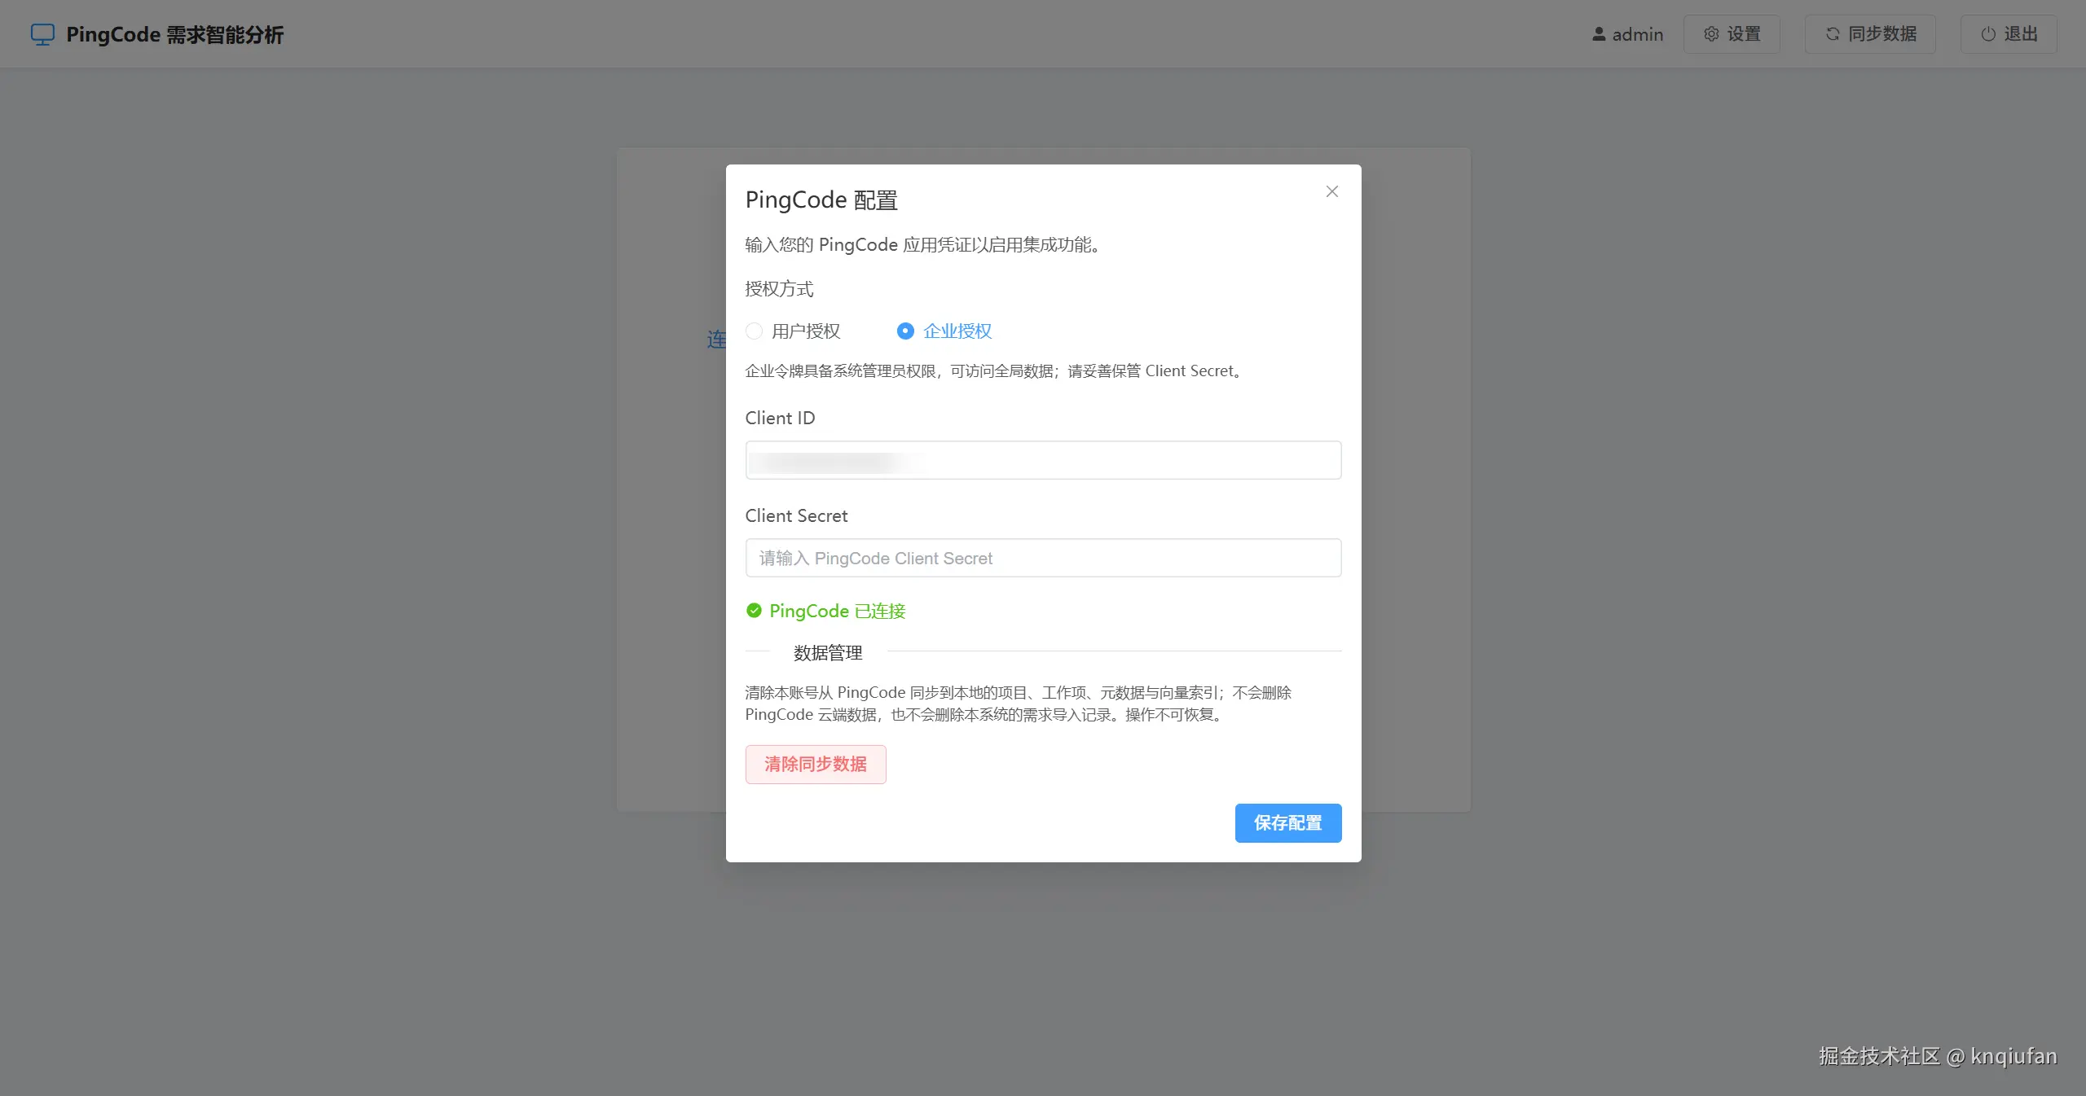
Task: Click the PingCode 已连接 status text
Action: [x=837, y=612]
